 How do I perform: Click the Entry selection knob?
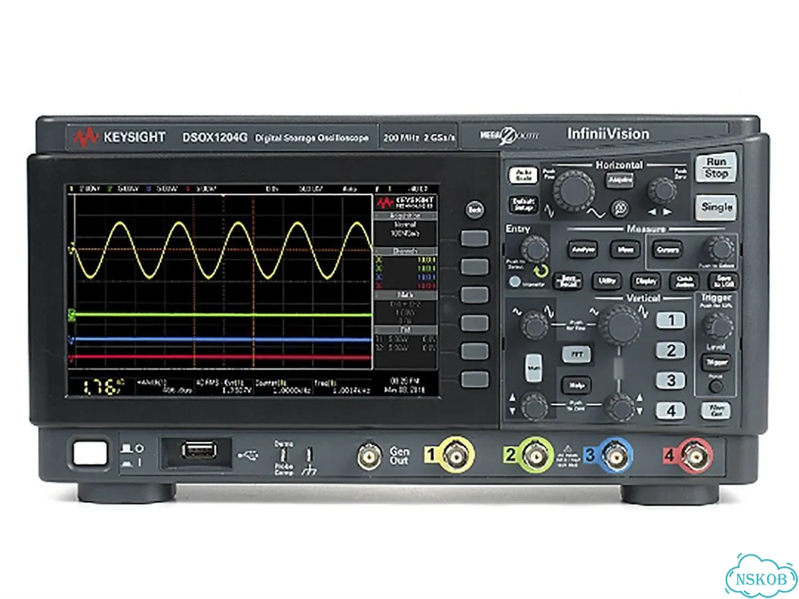click(535, 250)
